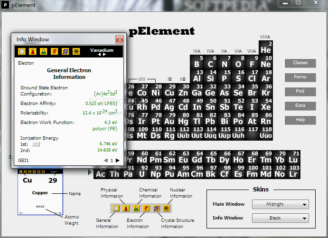The height and width of the screenshot is (238, 328).
Task: Open the Info Window skin dropdown
Action: click(x=281, y=218)
